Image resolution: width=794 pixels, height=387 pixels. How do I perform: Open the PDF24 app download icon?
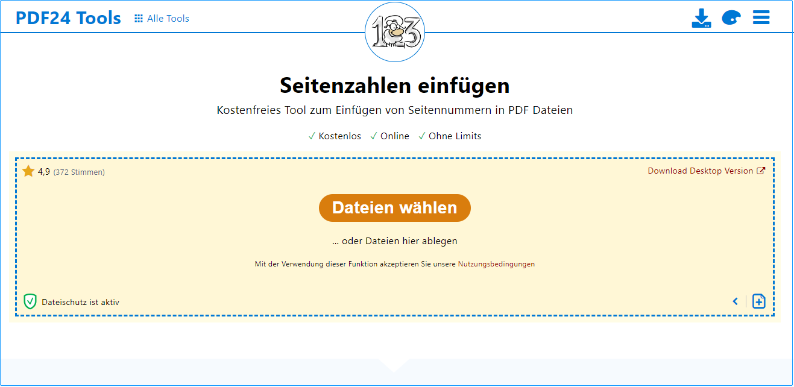click(701, 17)
